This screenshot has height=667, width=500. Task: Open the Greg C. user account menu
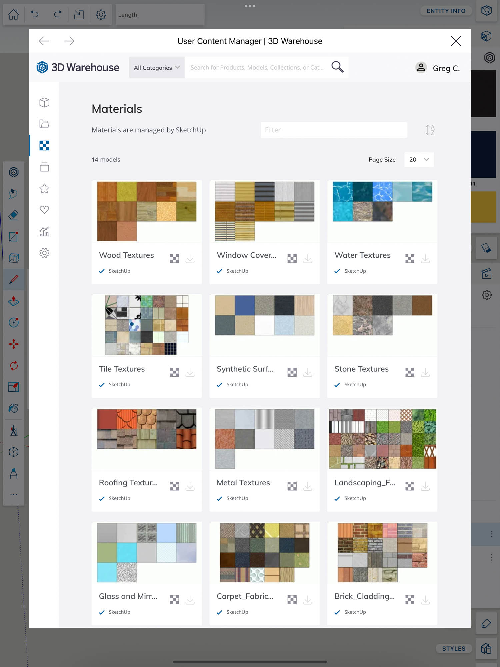pyautogui.click(x=438, y=68)
